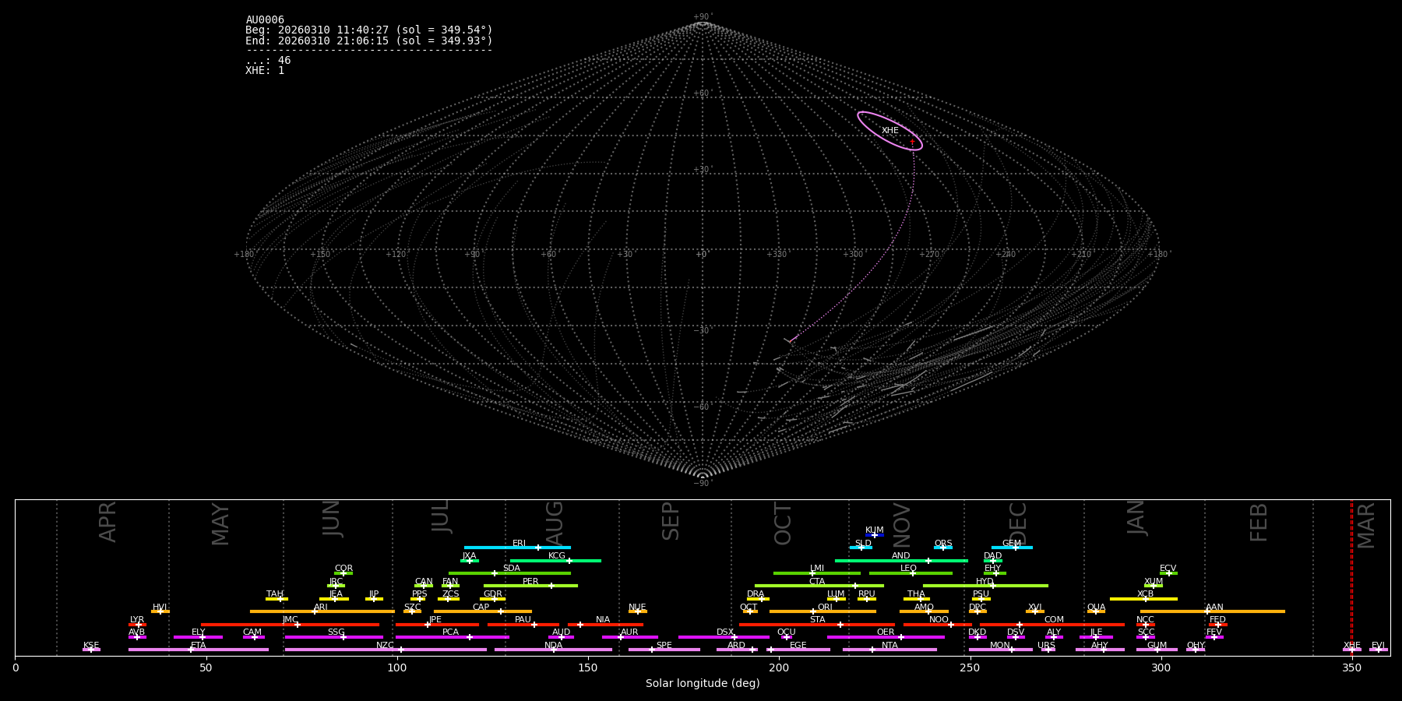This screenshot has height=701, width=1402.
Task: Click the sporadic count line showing 46
Action: click(x=268, y=61)
